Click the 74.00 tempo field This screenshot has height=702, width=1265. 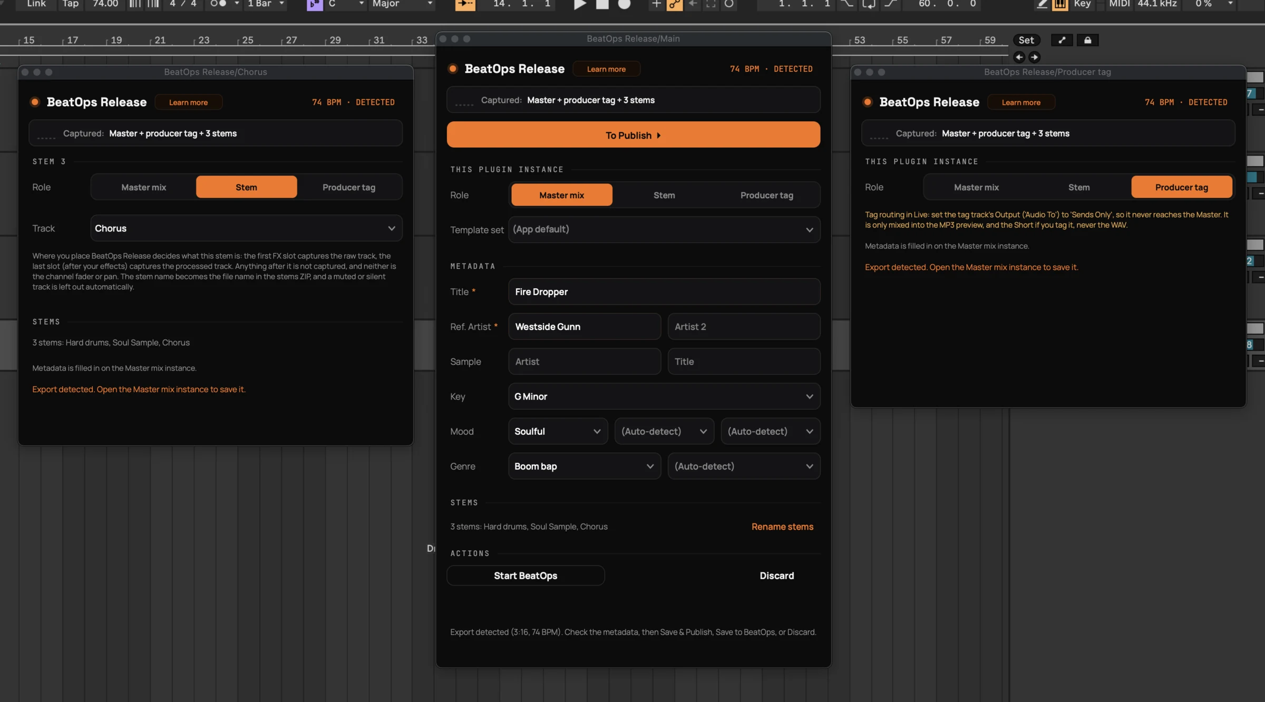coord(105,4)
